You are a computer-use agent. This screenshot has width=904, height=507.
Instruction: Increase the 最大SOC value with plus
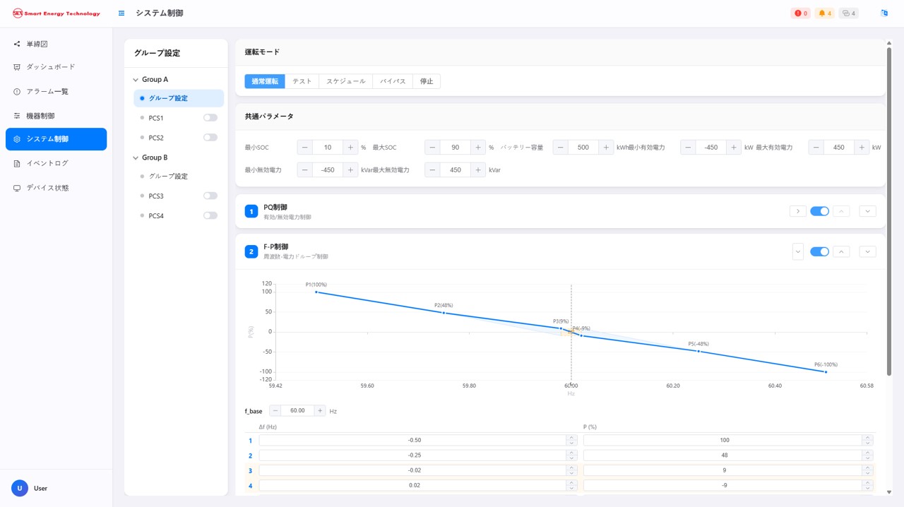click(x=478, y=148)
